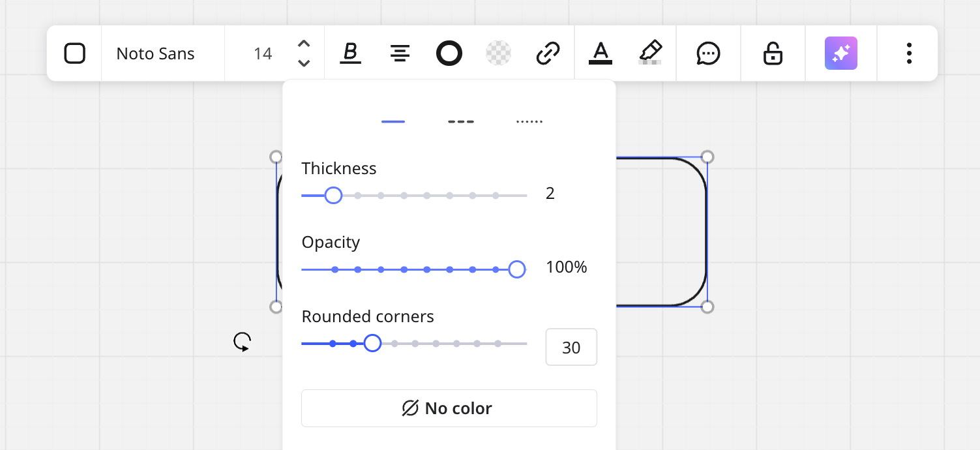Select the dashed line style
This screenshot has width=980, height=450.
pos(461,121)
